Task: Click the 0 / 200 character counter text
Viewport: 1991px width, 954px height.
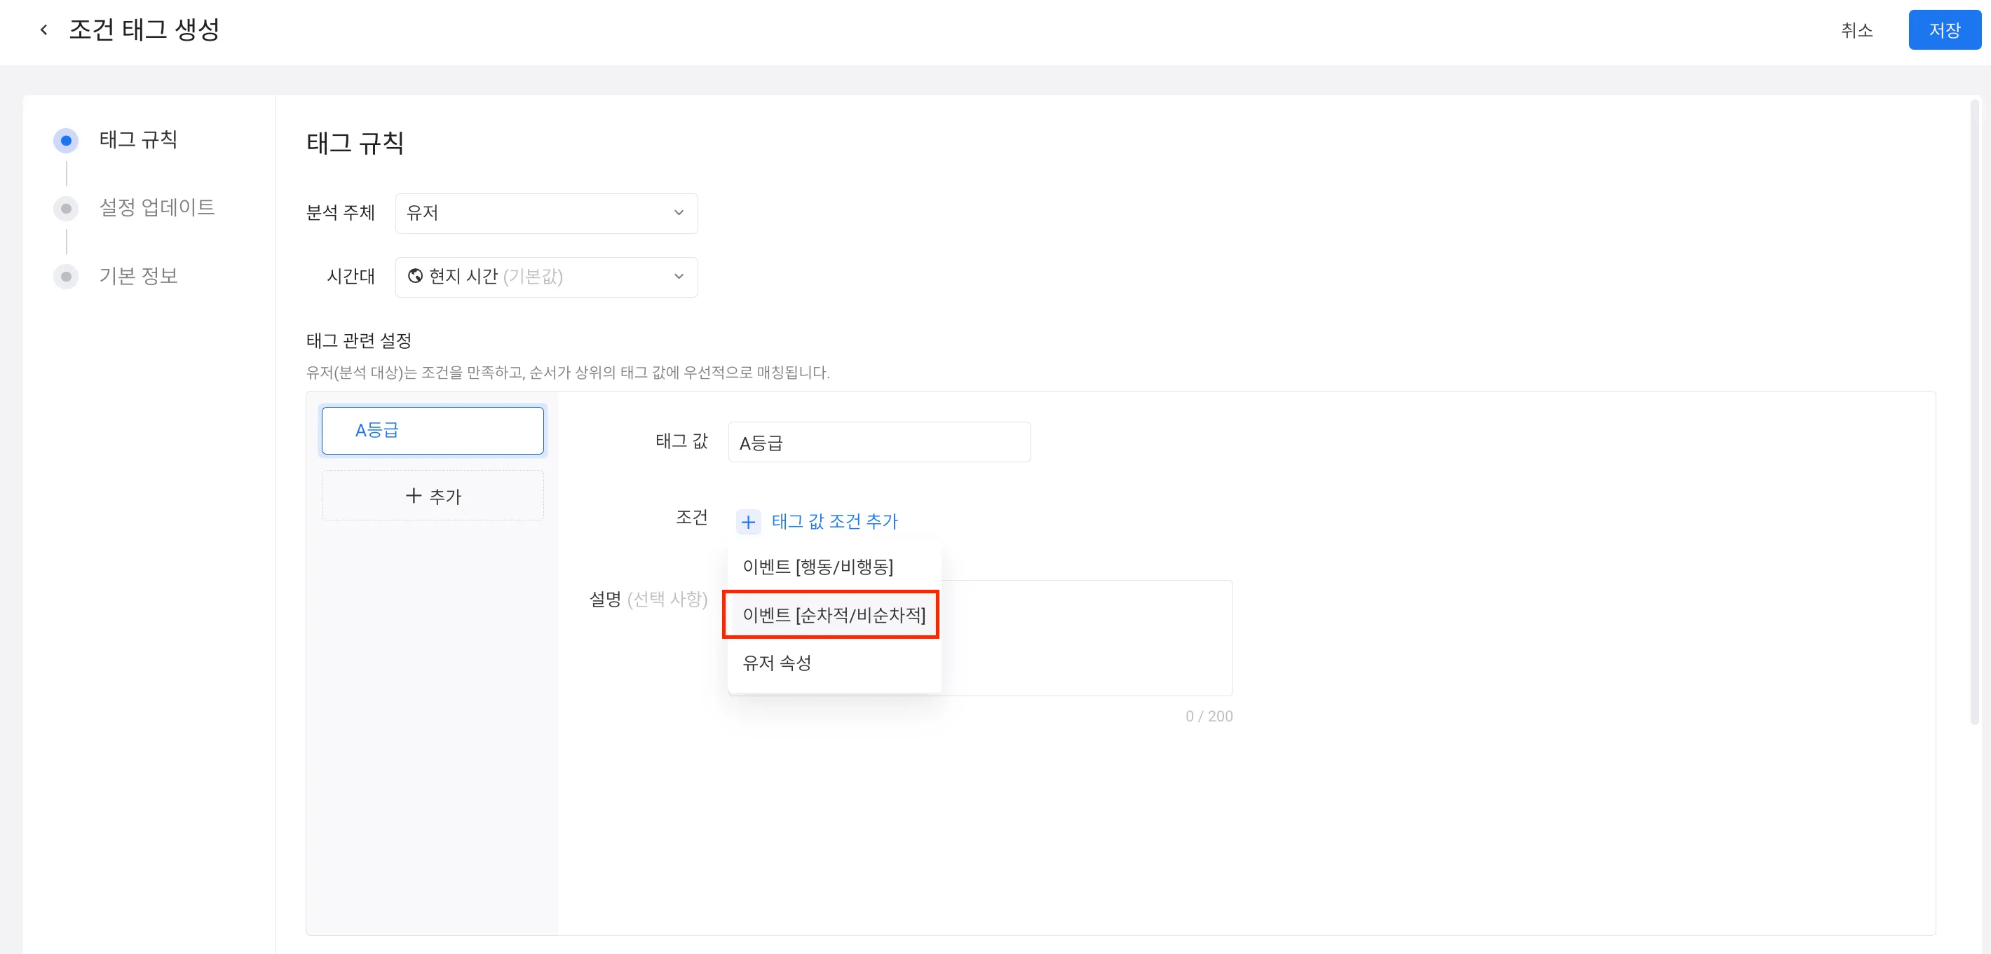Action: (1209, 716)
